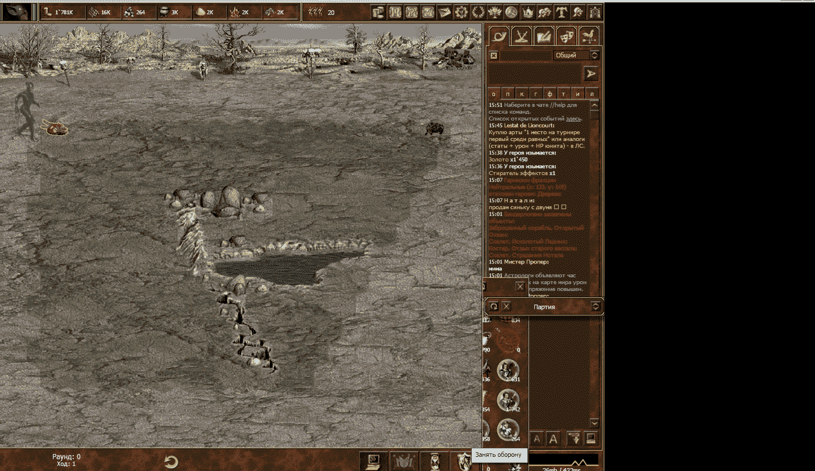Click the 'здесь' link in chat

573,119
